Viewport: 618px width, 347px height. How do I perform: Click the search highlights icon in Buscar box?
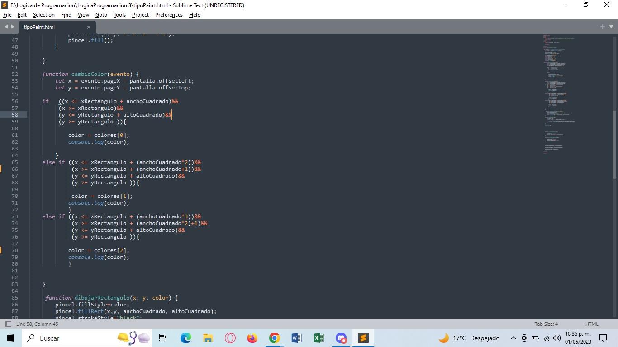[x=133, y=338]
